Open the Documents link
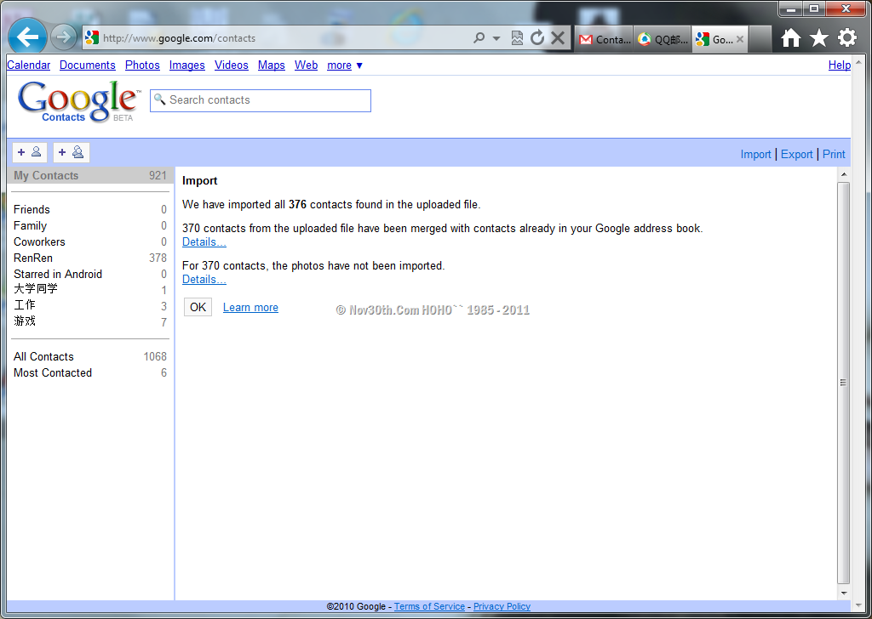Screen dimensions: 872x619 tap(88, 65)
